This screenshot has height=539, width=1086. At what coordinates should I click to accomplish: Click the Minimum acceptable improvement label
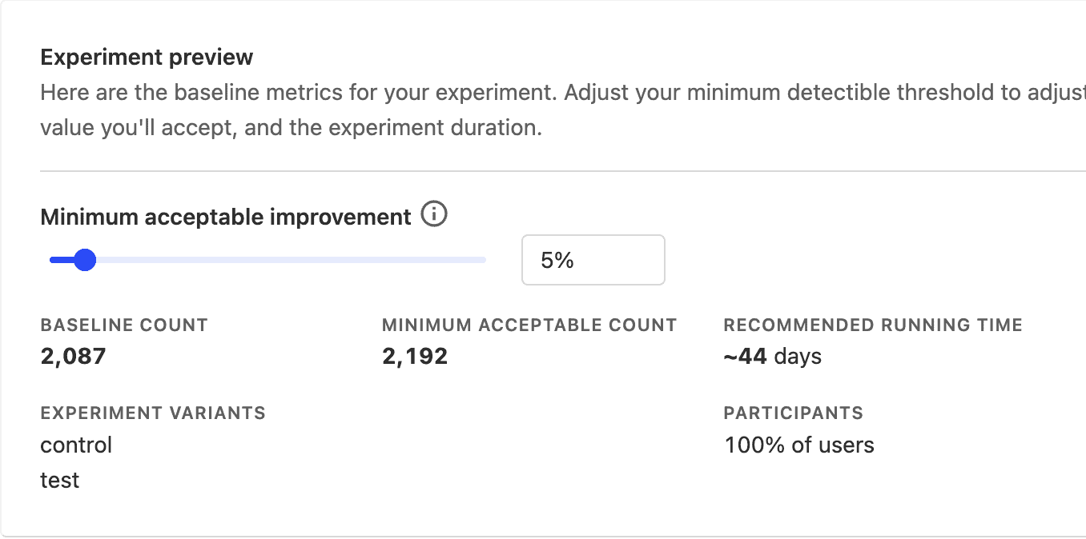(225, 217)
